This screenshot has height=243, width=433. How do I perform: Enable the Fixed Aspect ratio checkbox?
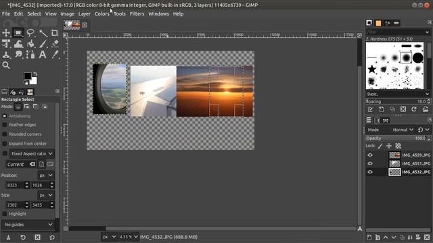pos(5,153)
